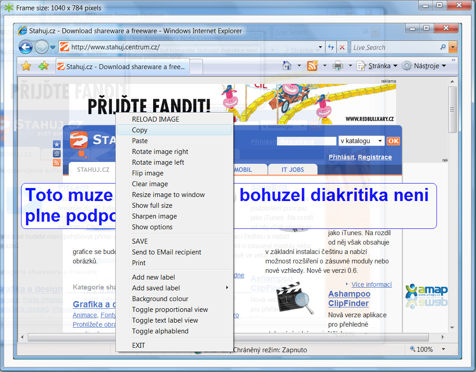Click the red Stop loading icon
The image size is (476, 372).
pyautogui.click(x=342, y=47)
